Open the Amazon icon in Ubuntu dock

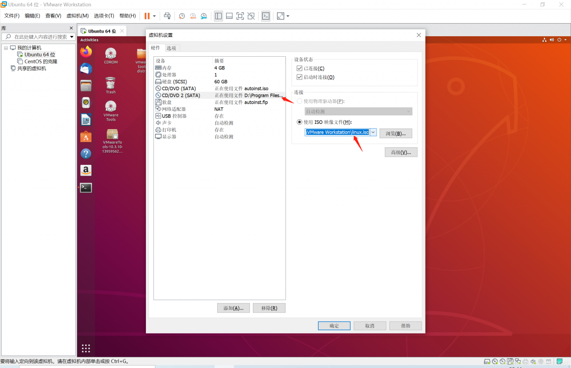(86, 171)
